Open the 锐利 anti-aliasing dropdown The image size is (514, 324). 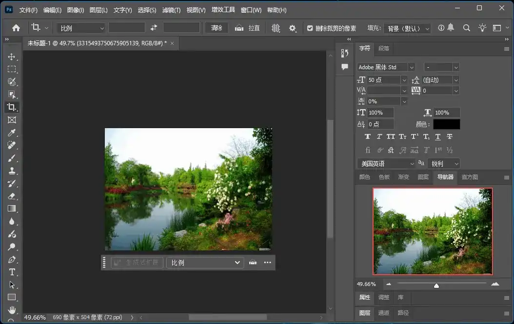click(443, 163)
